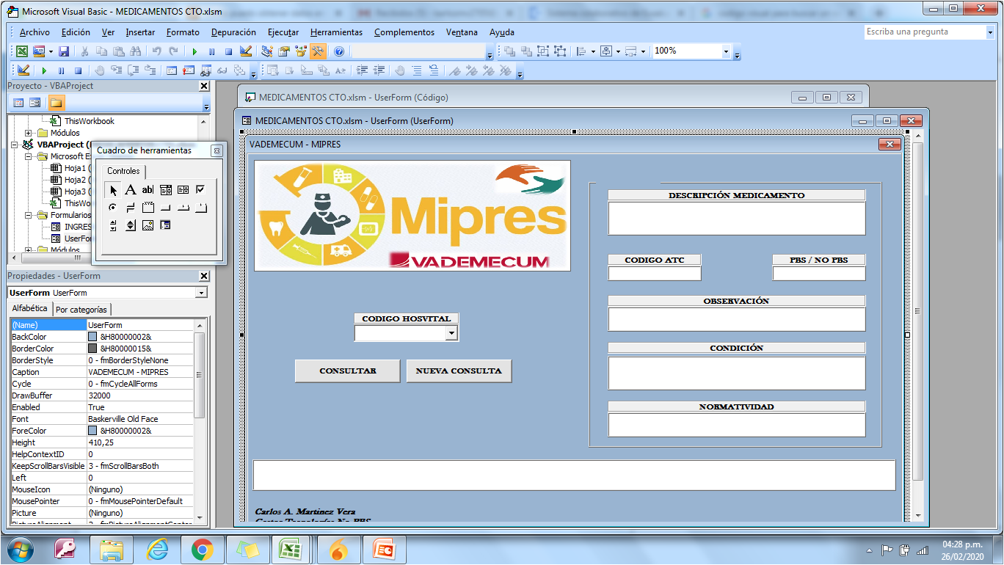This screenshot has width=1004, height=565.
Task: Open the 'Escriba una pregunta' dropdown arrow
Action: click(x=989, y=32)
